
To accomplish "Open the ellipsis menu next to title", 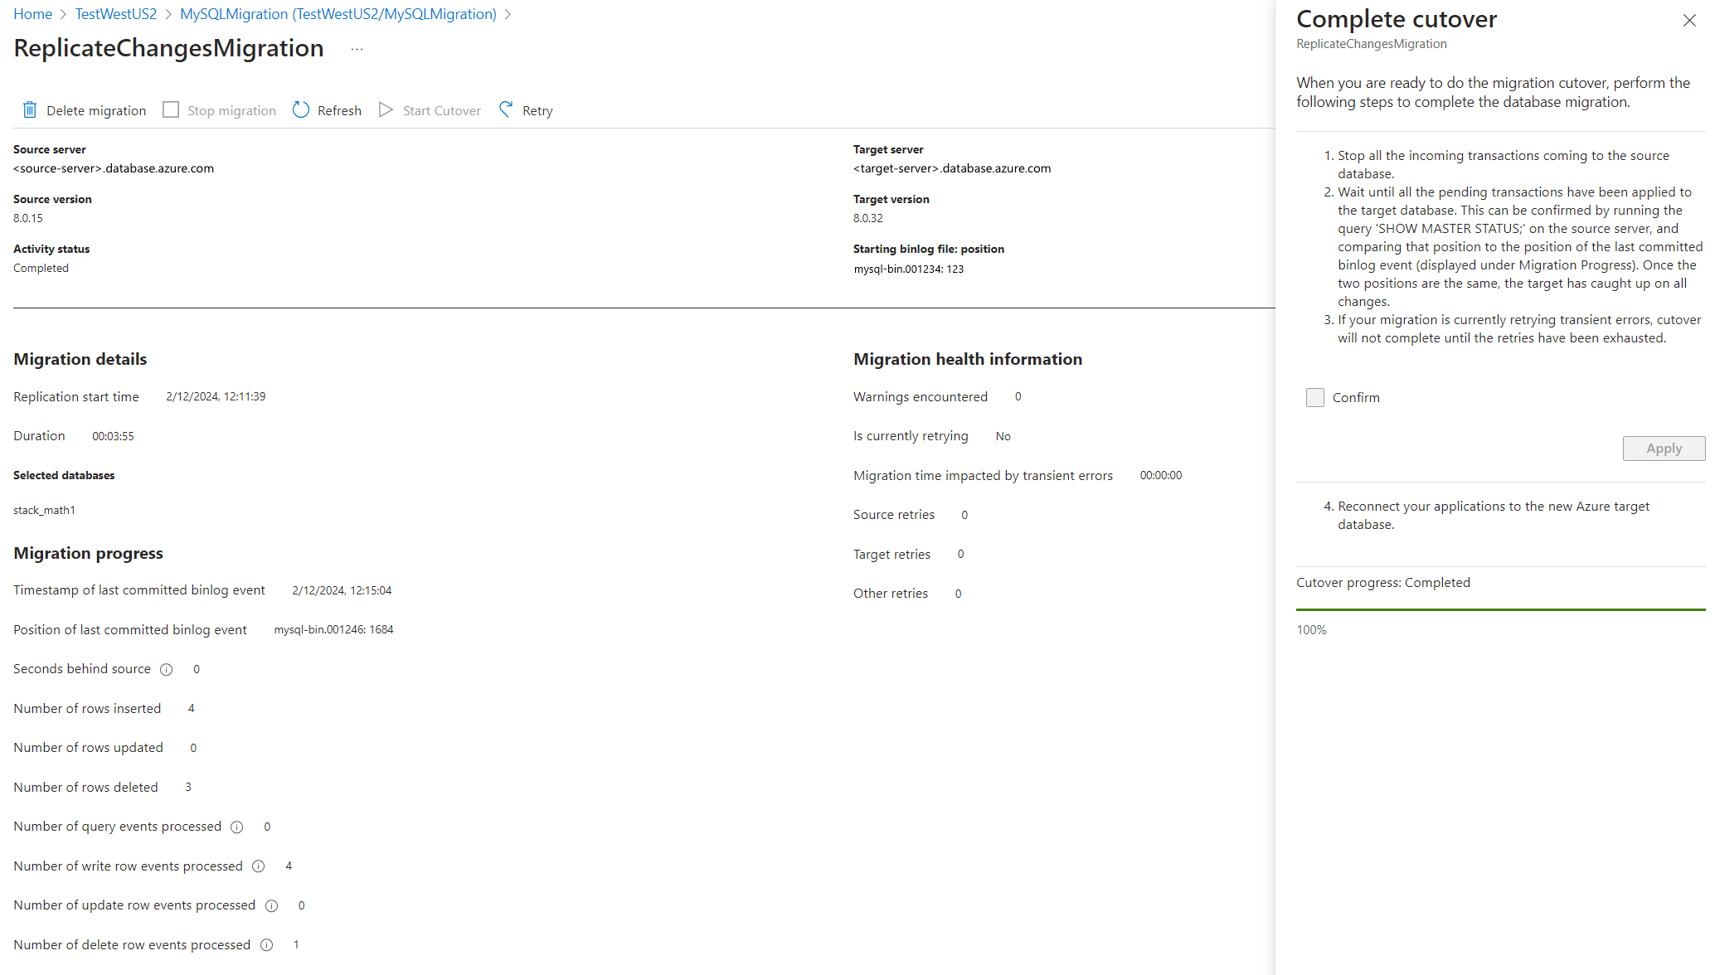I will tap(357, 49).
